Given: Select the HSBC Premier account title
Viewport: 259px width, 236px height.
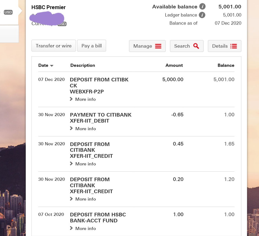Looking at the screenshot, I should pos(48,7).
